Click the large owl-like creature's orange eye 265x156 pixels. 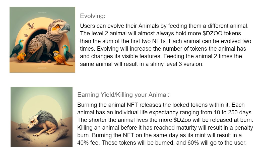[x=58, y=26]
